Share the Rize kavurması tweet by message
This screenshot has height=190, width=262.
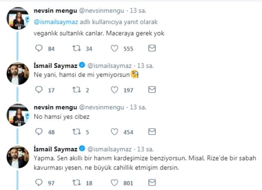click(152, 182)
